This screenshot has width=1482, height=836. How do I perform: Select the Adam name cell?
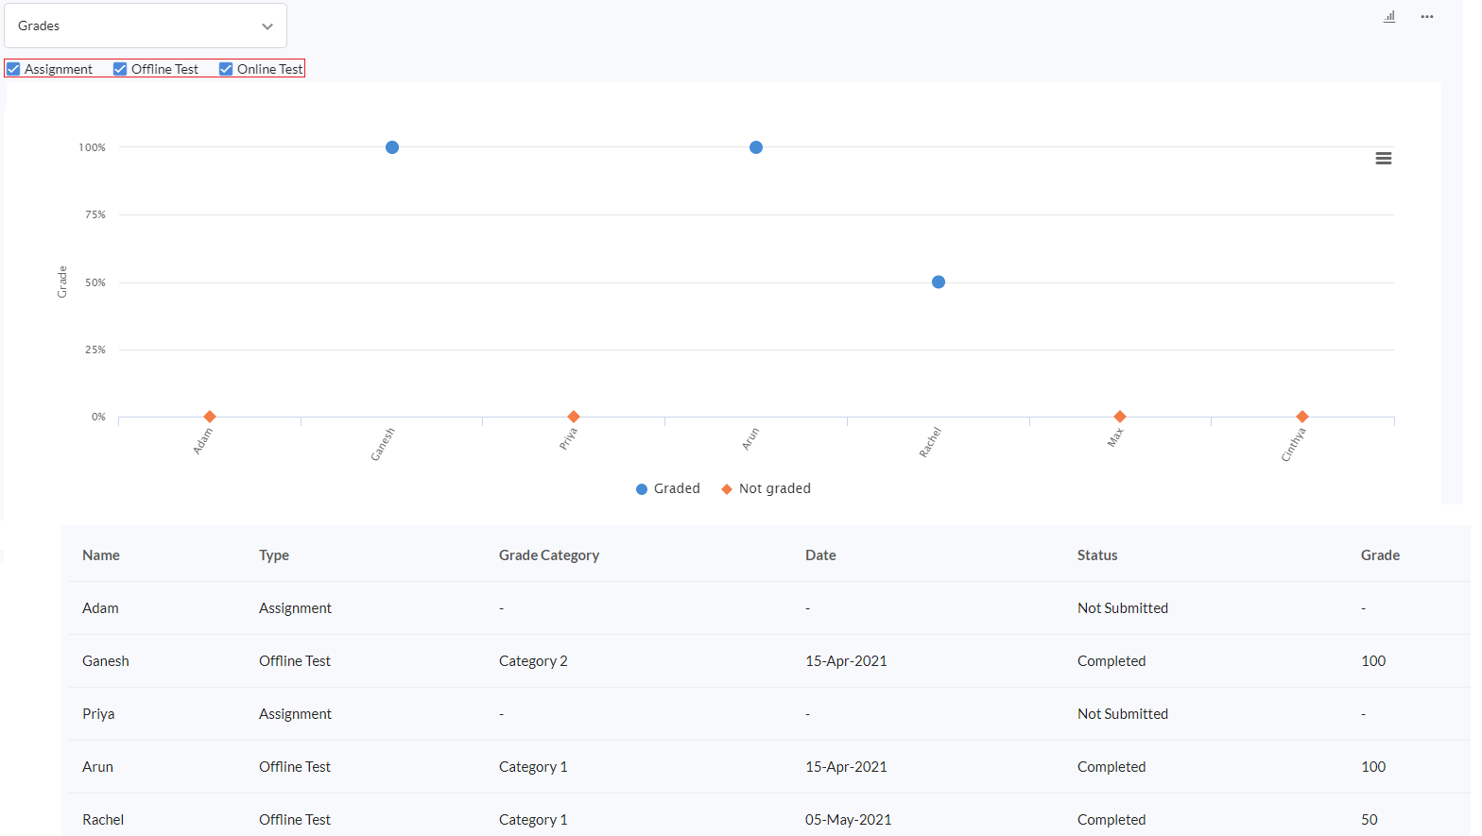[x=100, y=608]
